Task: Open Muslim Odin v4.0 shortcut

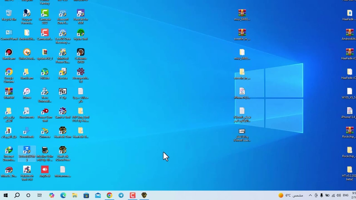Action: [x=45, y=154]
